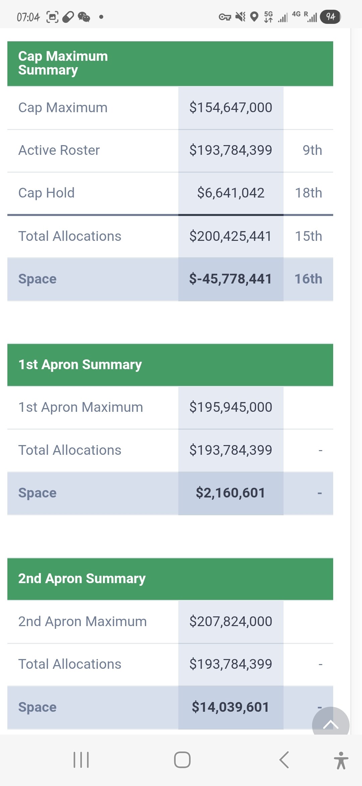Select the Active Roster row label

point(59,150)
